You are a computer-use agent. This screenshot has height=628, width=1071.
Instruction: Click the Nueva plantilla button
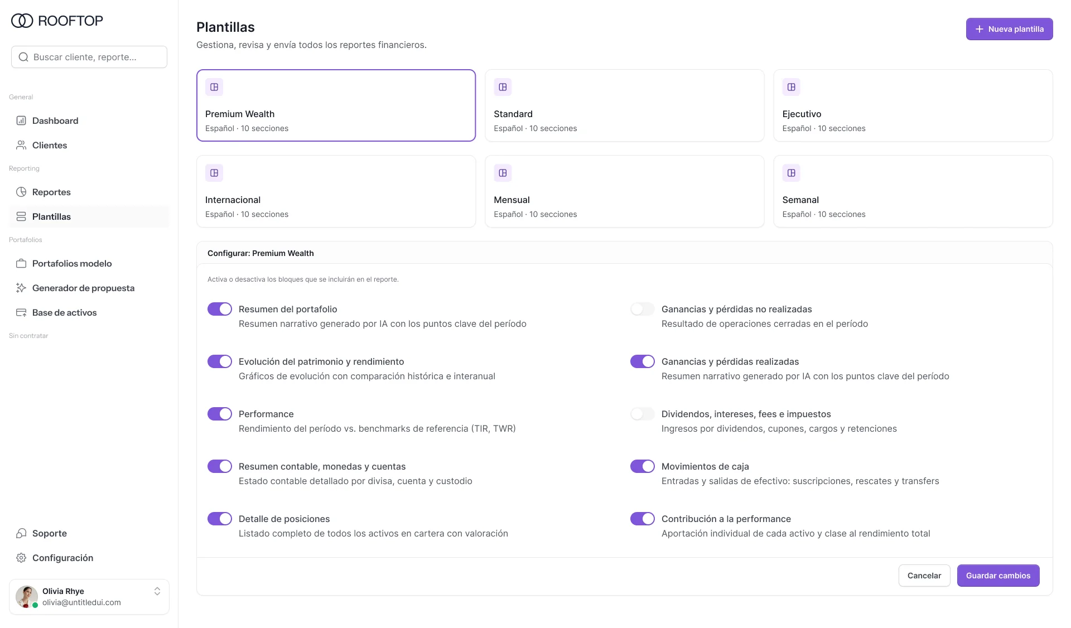pyautogui.click(x=1009, y=29)
